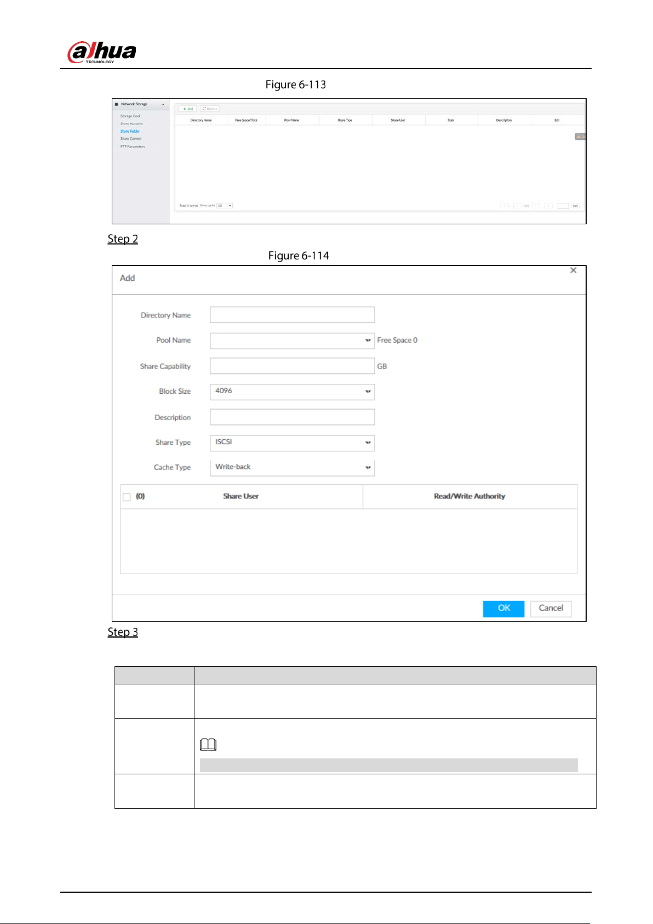Click the Dahua Technology logo
Viewport: 653px width, 924px height.
coord(102,52)
